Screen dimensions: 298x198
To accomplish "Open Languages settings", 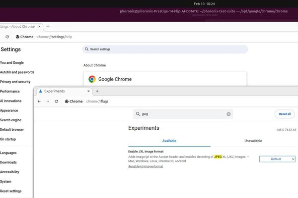I will point(8,153).
